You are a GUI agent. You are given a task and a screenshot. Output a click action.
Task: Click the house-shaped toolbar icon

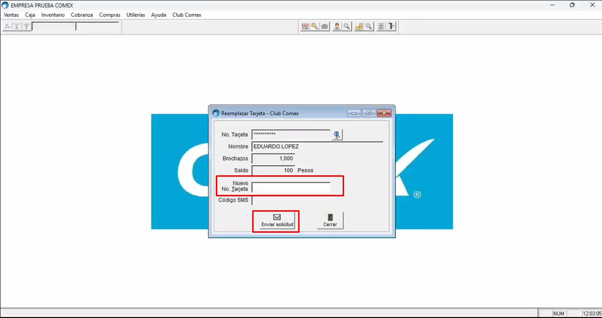click(x=325, y=27)
